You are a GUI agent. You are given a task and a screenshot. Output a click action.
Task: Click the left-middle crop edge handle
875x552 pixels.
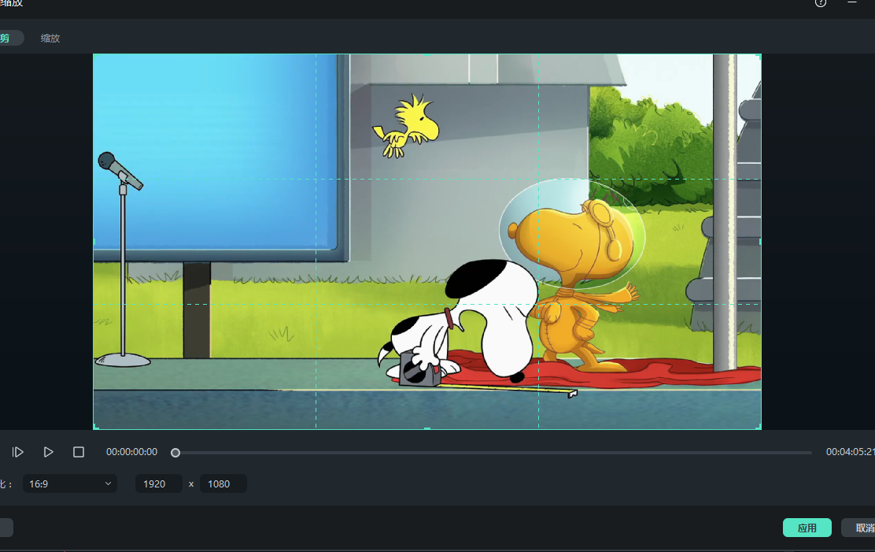(x=94, y=242)
